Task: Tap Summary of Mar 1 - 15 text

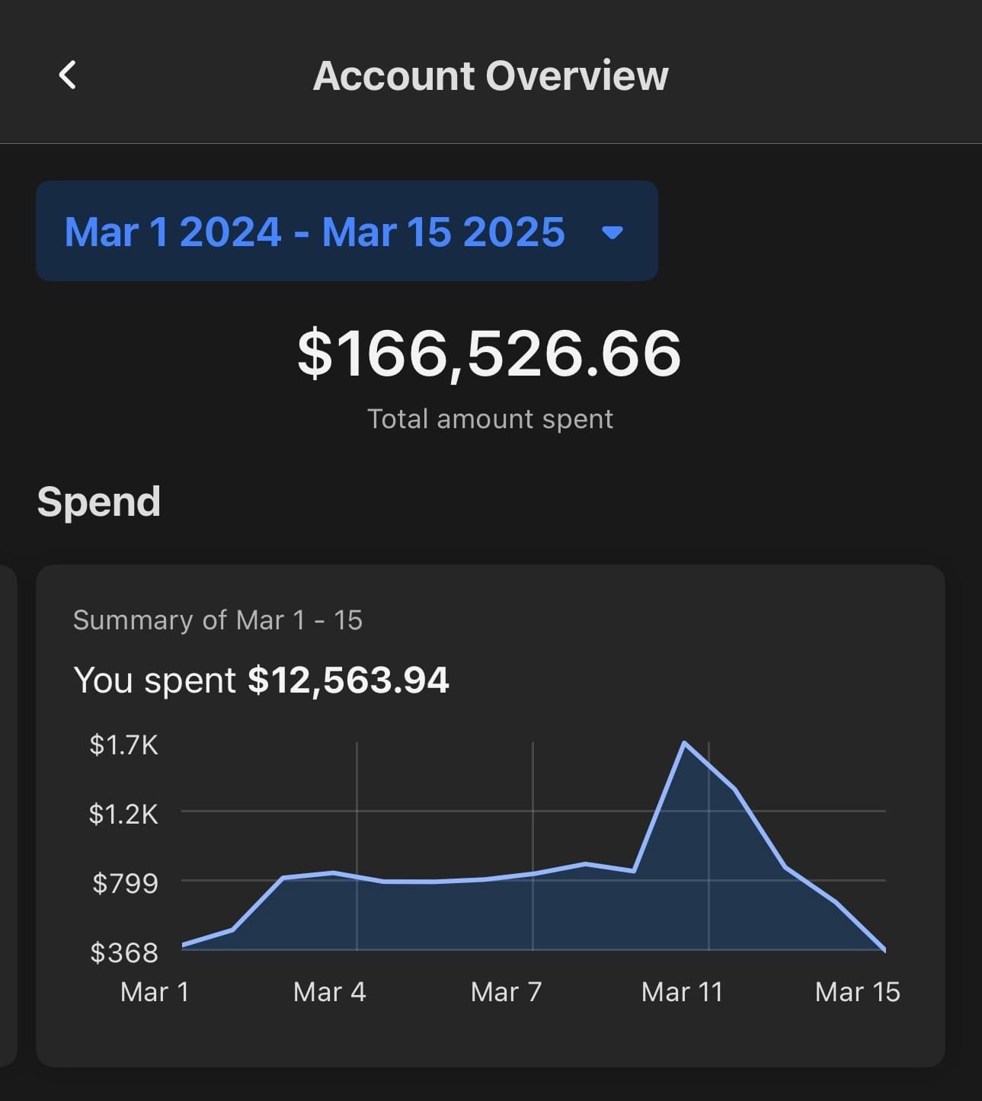Action: coord(218,620)
